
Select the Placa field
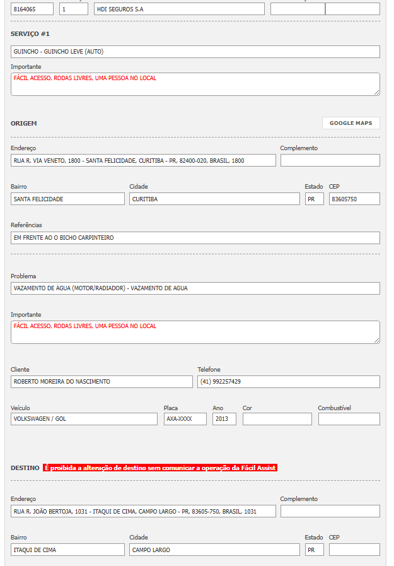point(185,419)
